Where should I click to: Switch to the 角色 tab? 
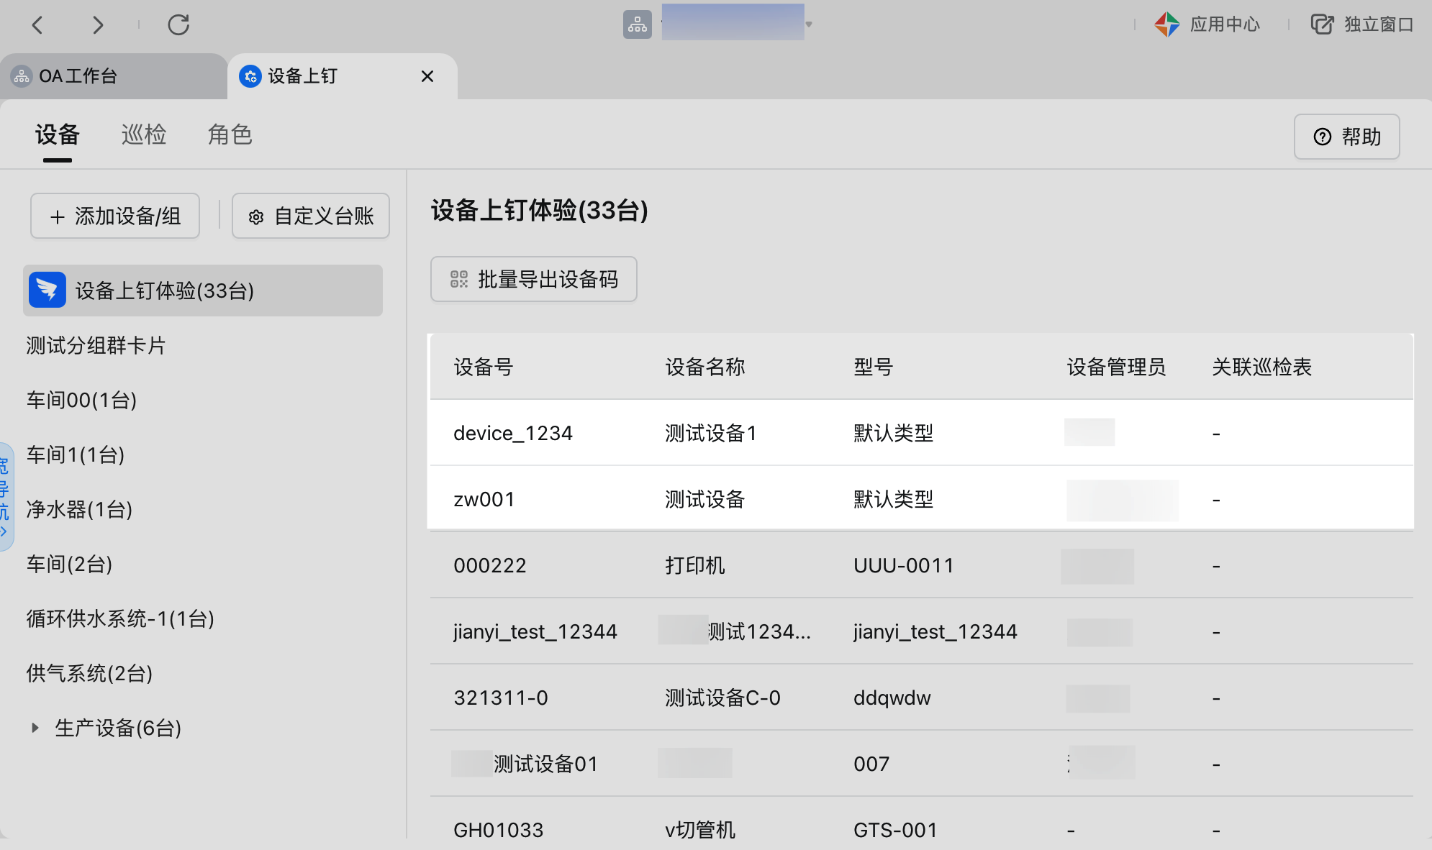pyautogui.click(x=230, y=134)
